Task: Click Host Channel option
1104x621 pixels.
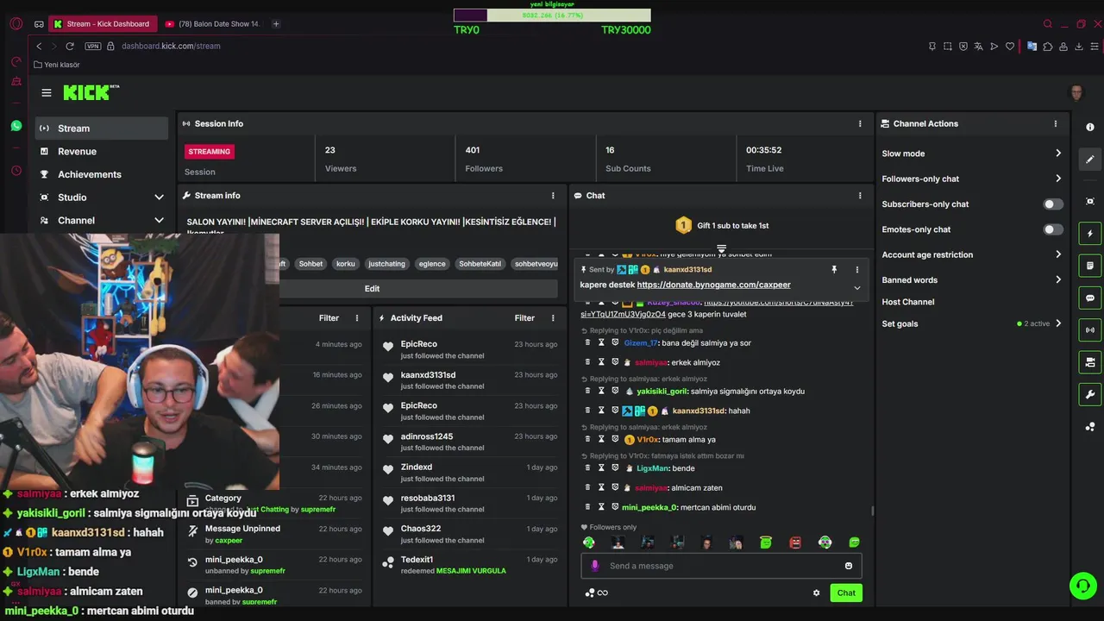Action: point(908,302)
